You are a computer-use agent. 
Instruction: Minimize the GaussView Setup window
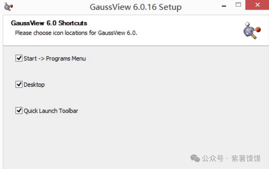224,6
